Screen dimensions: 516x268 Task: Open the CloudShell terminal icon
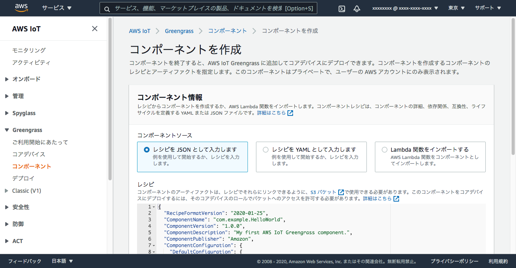click(342, 8)
